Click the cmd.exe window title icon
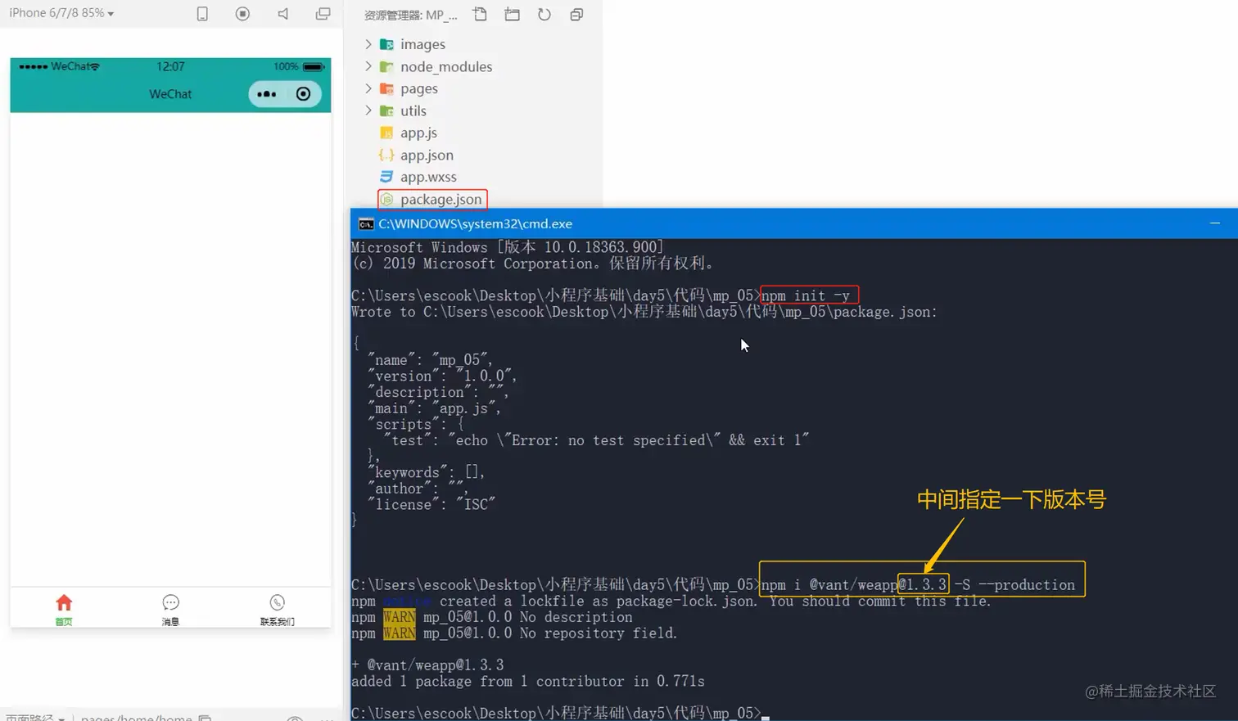Image resolution: width=1238 pixels, height=721 pixels. pos(366,224)
